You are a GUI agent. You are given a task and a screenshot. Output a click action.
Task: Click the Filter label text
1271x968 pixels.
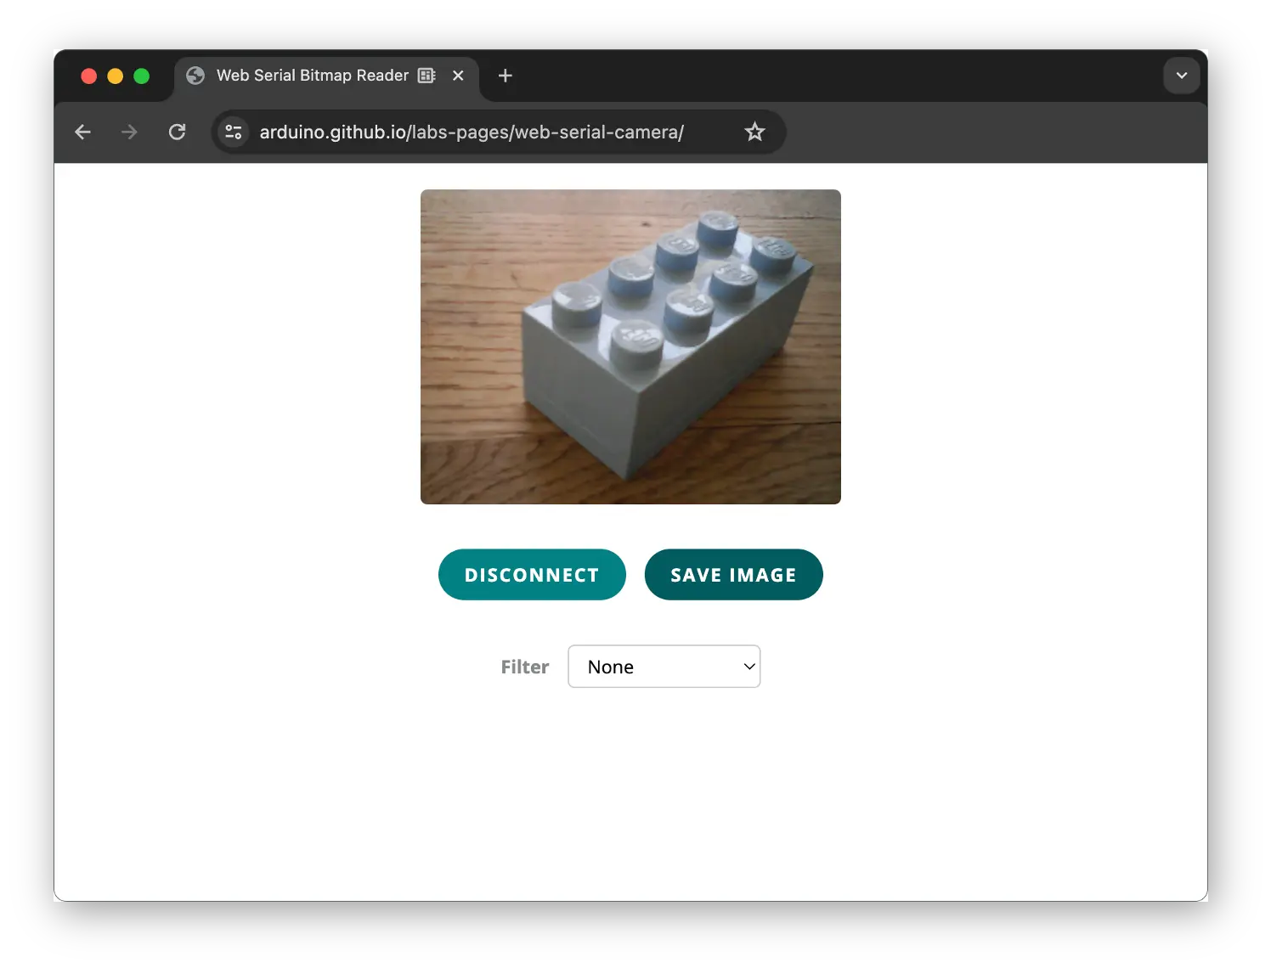point(524,667)
